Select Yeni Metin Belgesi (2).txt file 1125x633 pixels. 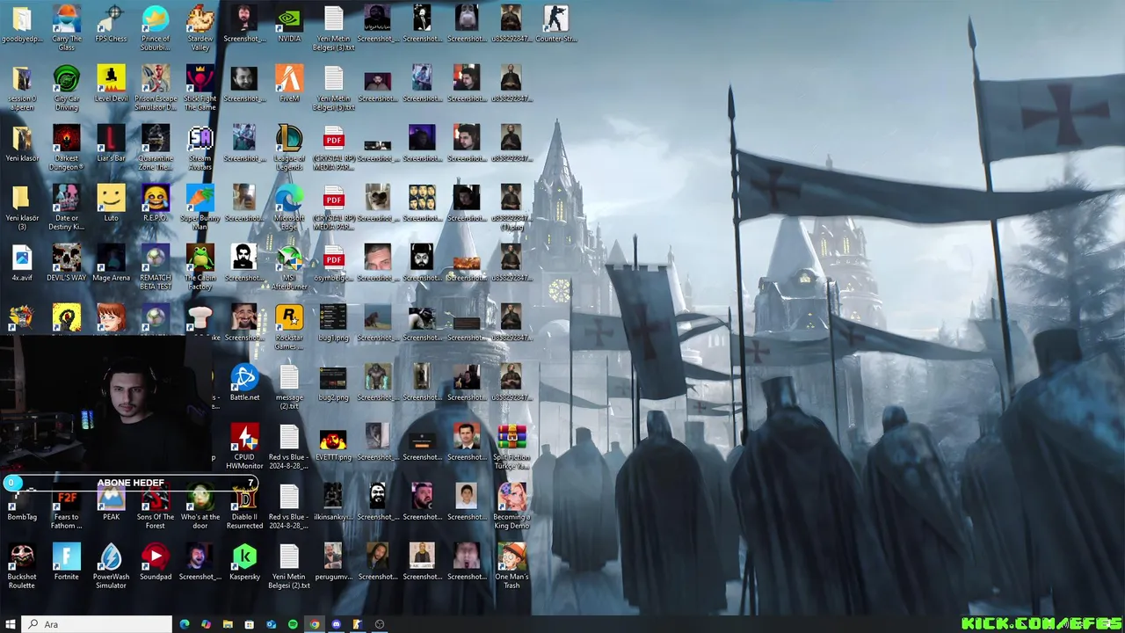coord(289,565)
